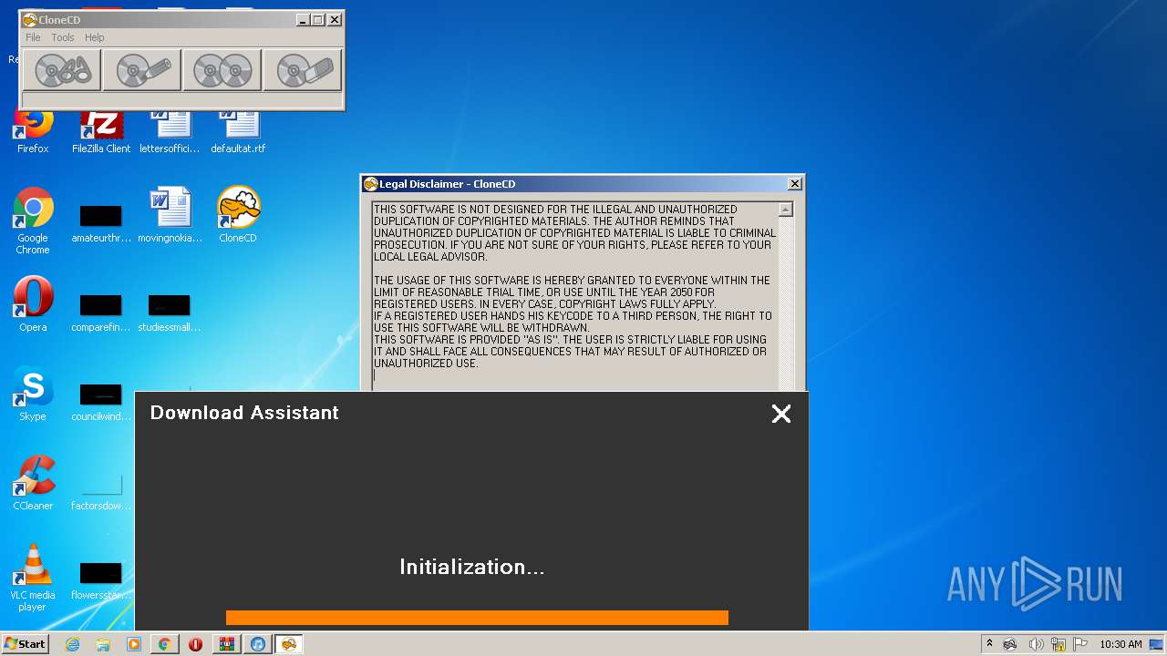The image size is (1167, 656).
Task: Select the Opera desktop shortcut
Action: [x=33, y=304]
